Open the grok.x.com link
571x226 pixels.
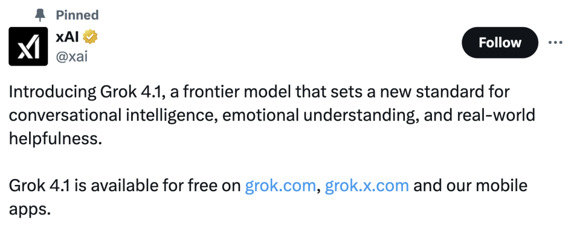[x=366, y=186]
